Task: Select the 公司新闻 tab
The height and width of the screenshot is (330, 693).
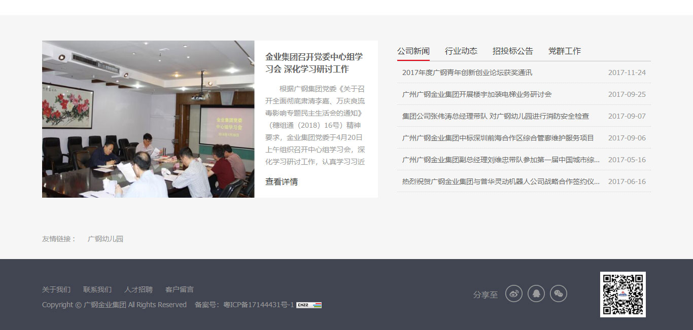Action: point(413,51)
